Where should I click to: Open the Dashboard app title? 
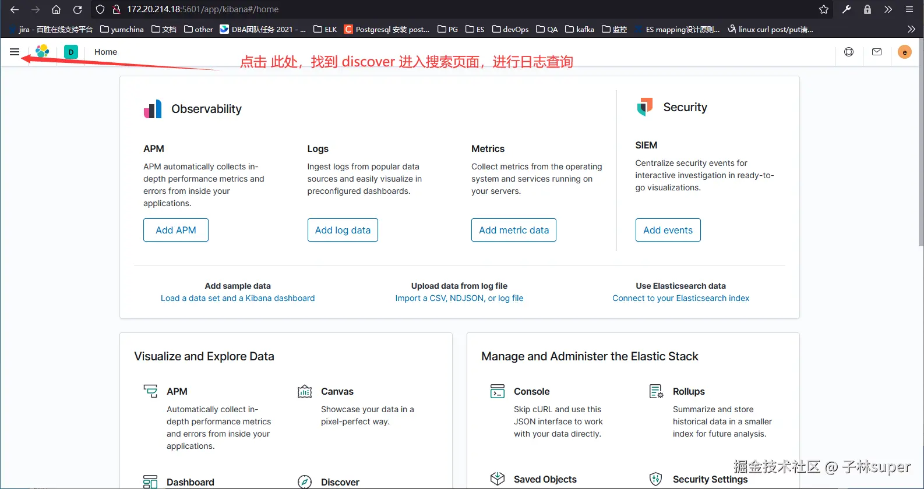[x=191, y=482]
